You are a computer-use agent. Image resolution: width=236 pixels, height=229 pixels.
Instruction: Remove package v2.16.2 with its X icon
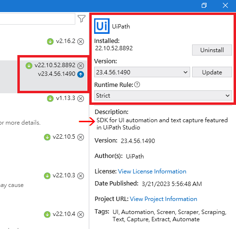[x=81, y=42]
